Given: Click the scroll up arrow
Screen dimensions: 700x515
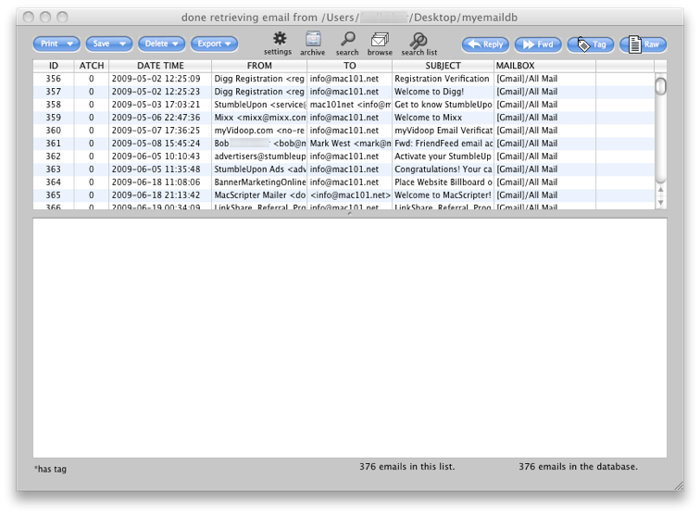Looking at the screenshot, I should point(661,189).
